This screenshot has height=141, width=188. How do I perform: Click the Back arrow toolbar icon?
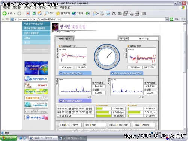(x=5, y=13)
